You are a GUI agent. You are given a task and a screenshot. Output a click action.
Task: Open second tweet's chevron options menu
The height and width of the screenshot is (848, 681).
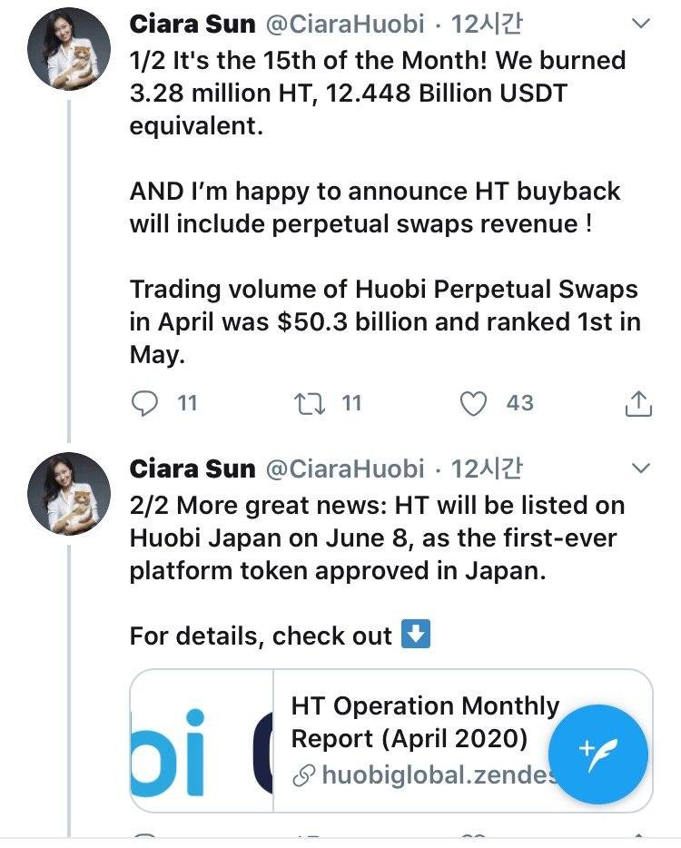[x=640, y=468]
